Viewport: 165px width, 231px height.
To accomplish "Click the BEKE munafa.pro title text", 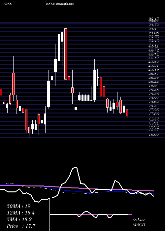I will (60, 4).
